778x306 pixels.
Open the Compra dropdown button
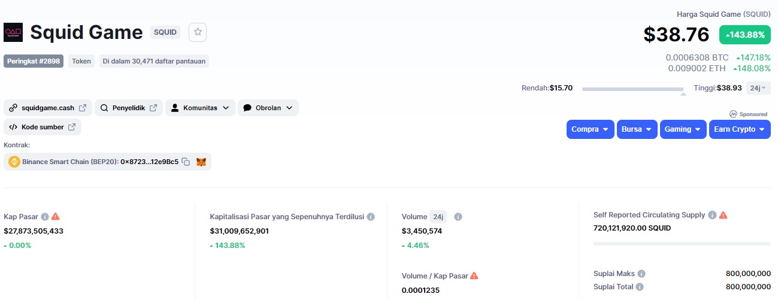tap(590, 129)
